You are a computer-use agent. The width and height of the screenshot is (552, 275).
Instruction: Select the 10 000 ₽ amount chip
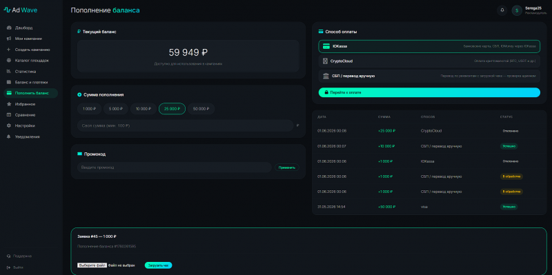pos(144,109)
